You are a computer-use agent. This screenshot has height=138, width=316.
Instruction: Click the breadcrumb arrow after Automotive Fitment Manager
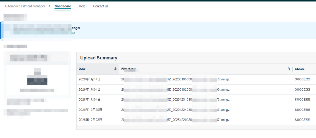click(x=49, y=6)
